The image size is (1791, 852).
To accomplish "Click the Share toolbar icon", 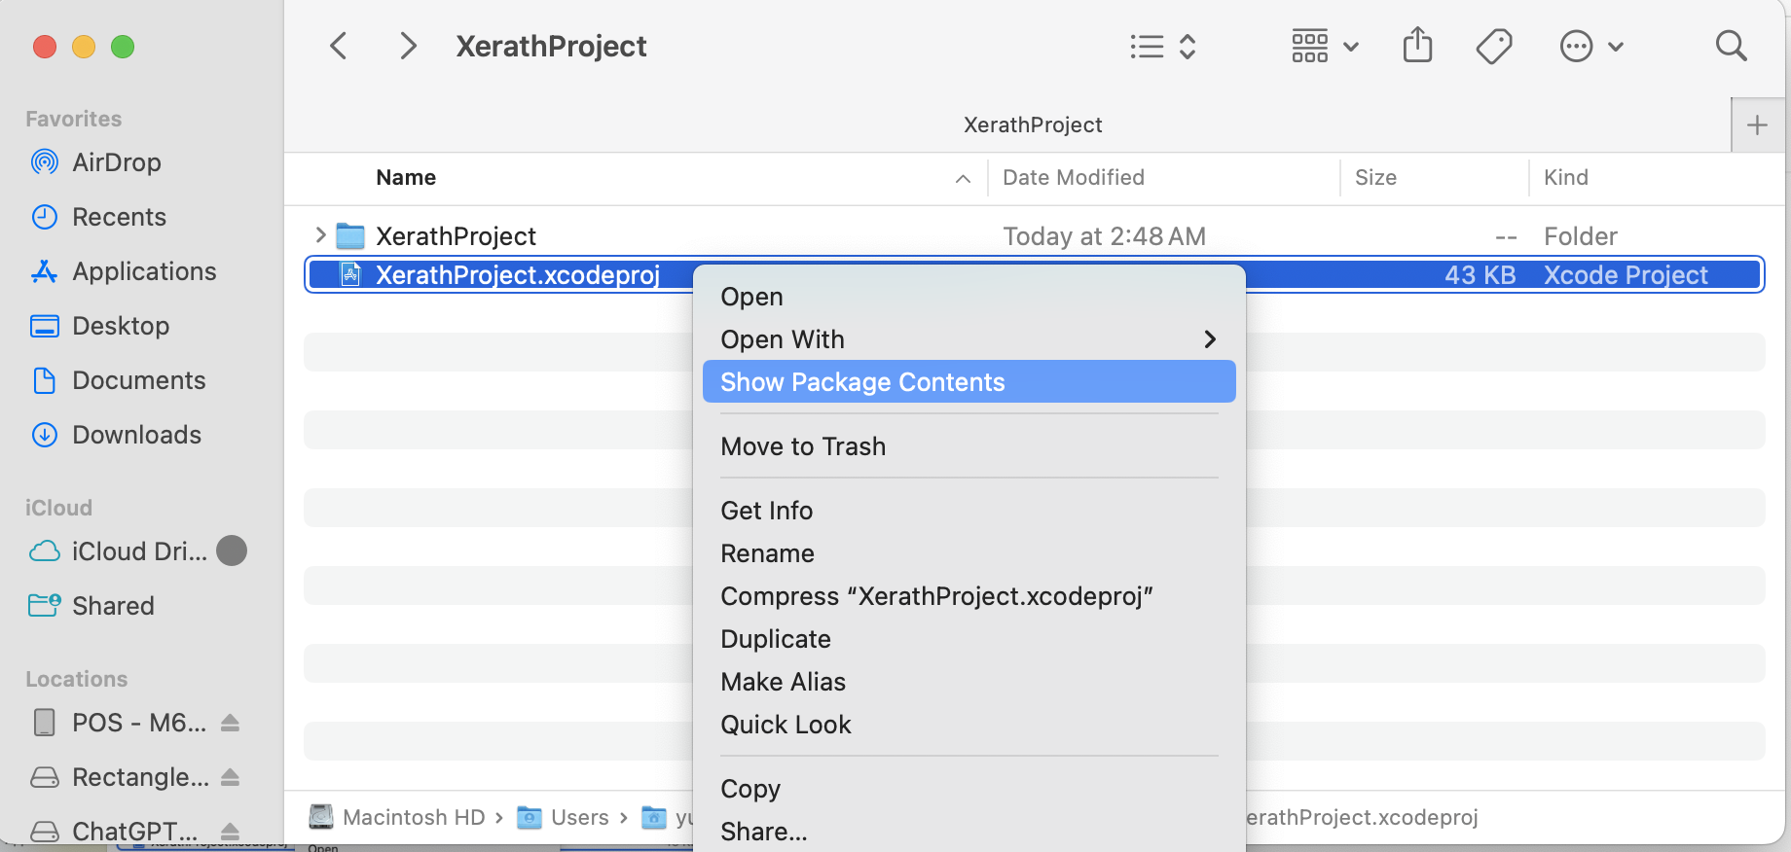I will (1418, 46).
